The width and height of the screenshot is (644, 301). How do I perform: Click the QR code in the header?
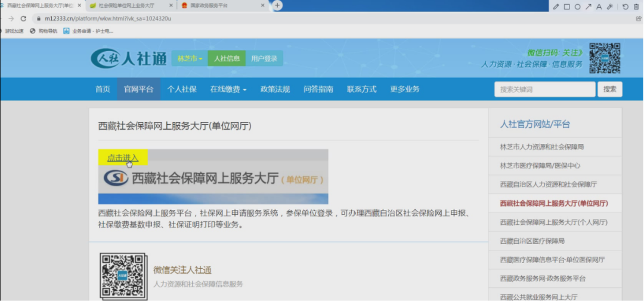click(x=605, y=58)
